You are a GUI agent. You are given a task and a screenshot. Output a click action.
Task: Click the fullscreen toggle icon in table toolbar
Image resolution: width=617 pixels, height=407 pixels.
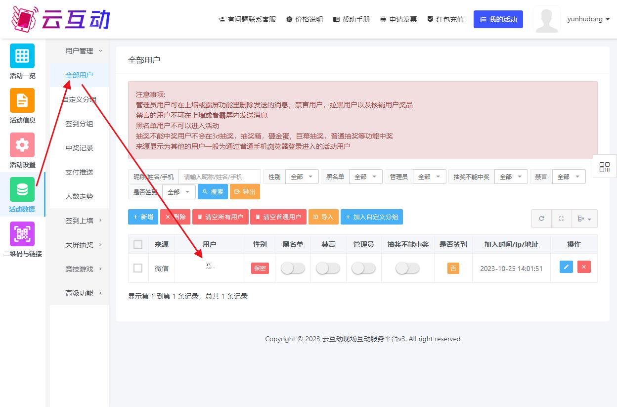[x=561, y=219]
